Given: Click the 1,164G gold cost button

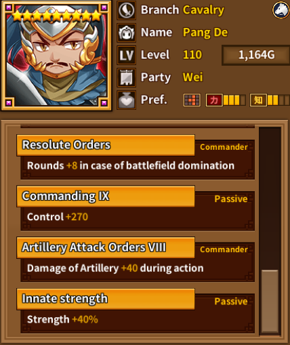Looking at the screenshot, I should (256, 55).
